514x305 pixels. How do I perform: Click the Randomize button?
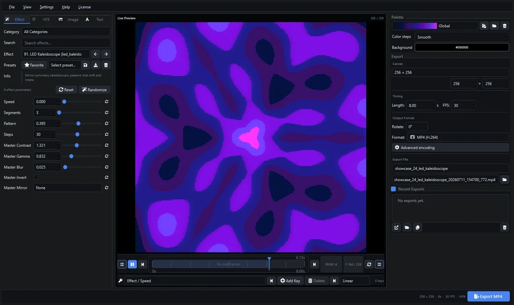[x=95, y=90]
